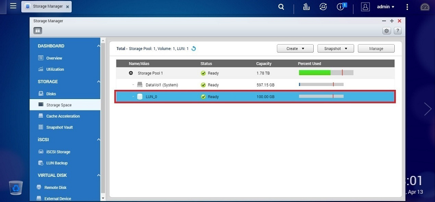Select Storage Space in sidebar
The height and width of the screenshot is (202, 435).
(65, 105)
